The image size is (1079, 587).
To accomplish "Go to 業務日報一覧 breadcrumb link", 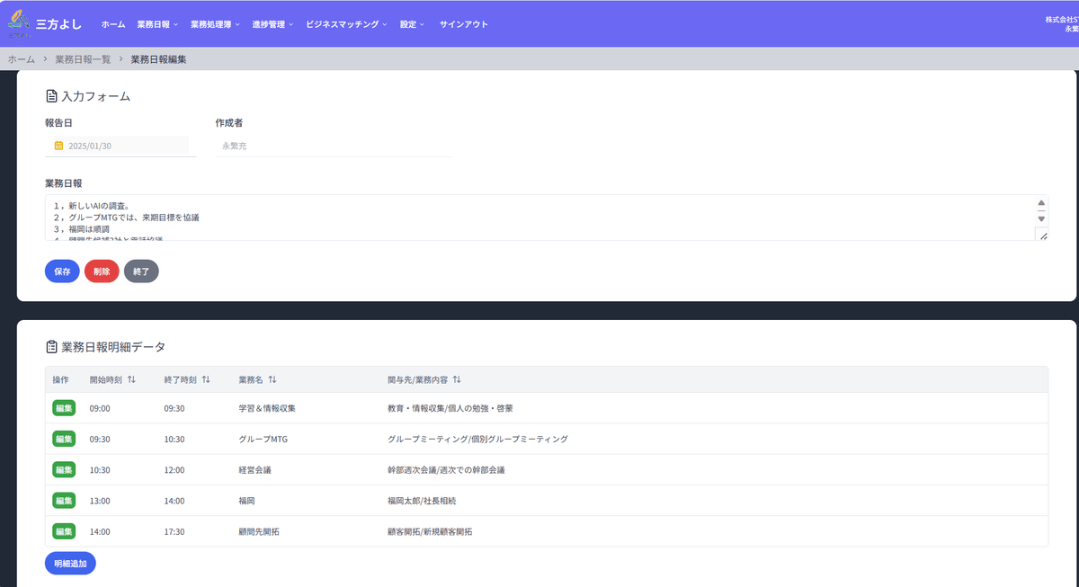I will tap(83, 59).
